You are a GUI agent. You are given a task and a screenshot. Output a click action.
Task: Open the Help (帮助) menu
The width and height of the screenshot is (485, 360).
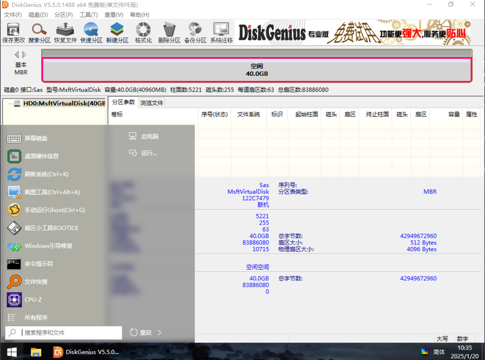(x=140, y=15)
